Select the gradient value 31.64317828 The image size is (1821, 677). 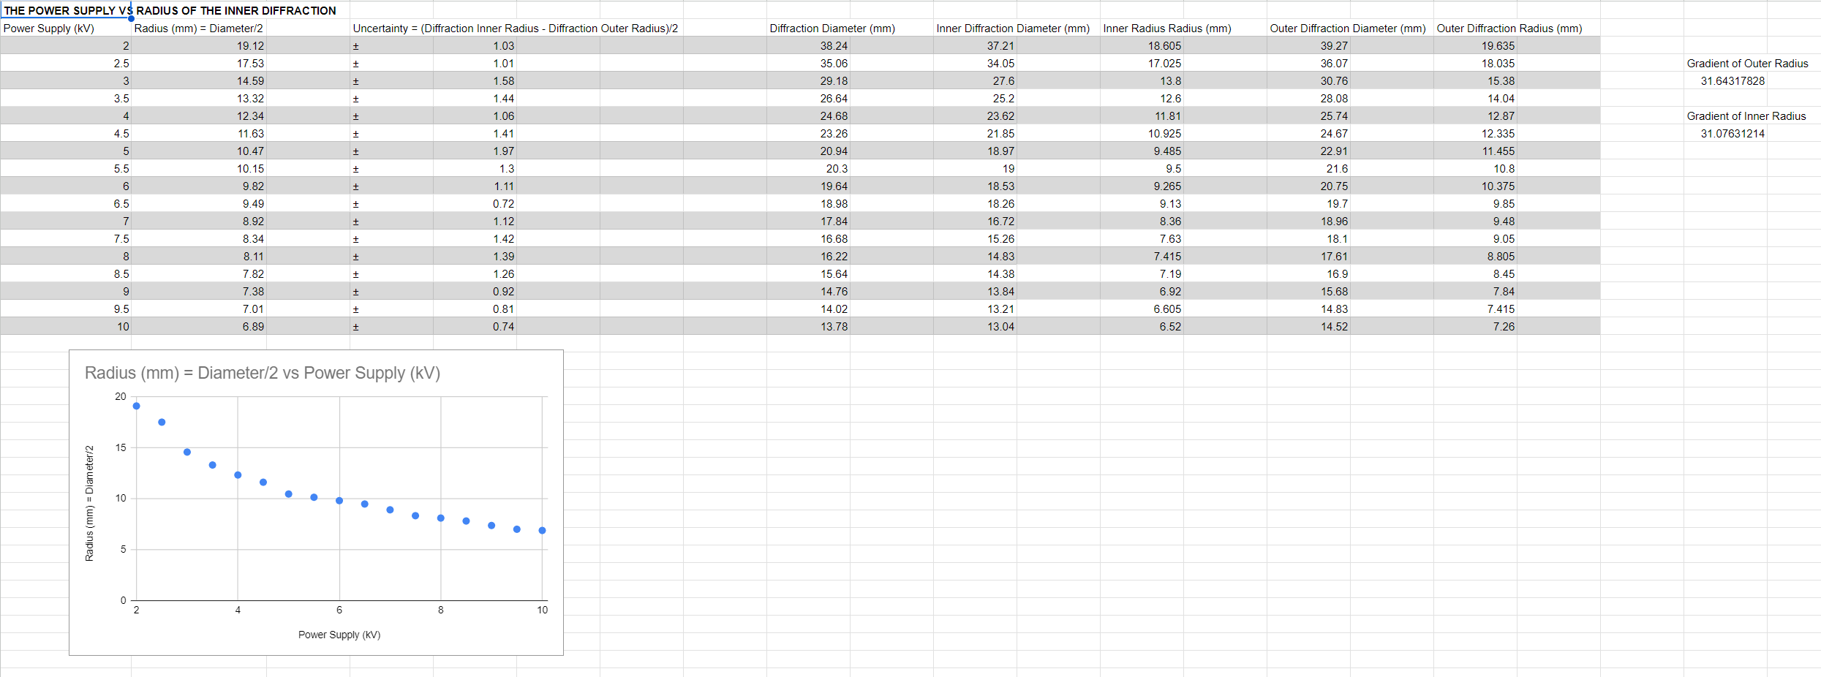1733,80
